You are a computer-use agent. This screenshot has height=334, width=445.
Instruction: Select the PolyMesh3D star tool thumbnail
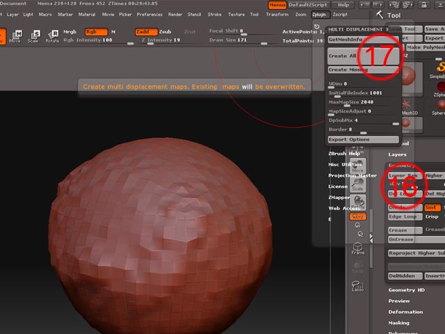[408, 107]
